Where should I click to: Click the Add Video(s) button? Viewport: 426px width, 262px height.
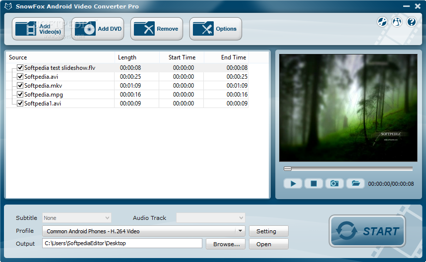tap(38, 29)
